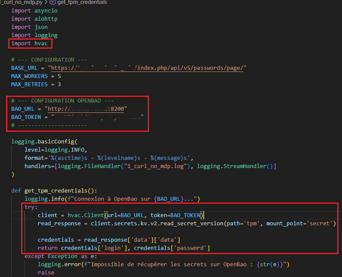342x277 pixels.
Task: Click the aiohttp module name
Action: click(46, 19)
